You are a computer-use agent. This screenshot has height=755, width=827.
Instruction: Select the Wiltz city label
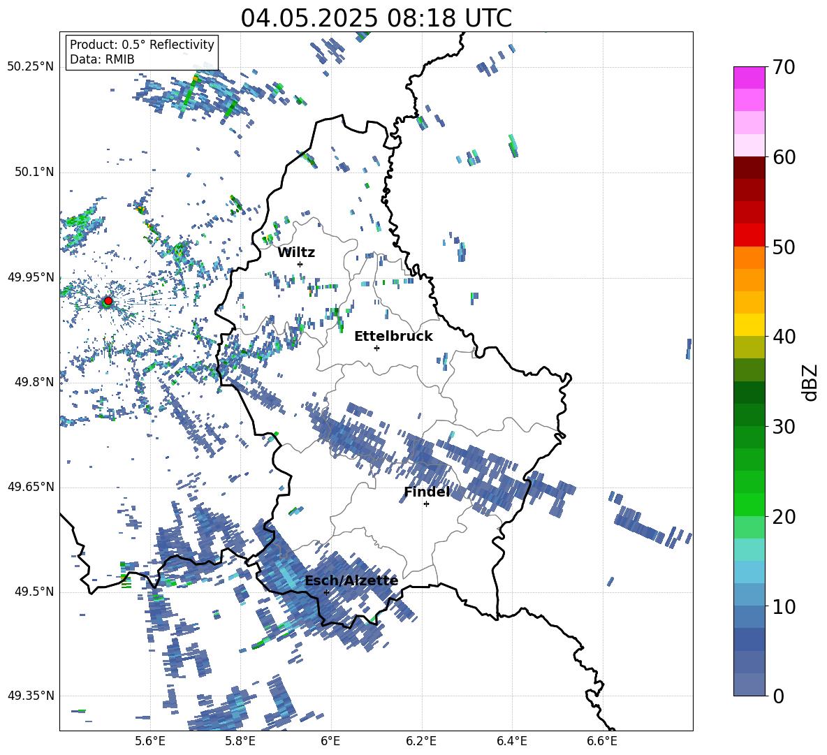point(296,253)
